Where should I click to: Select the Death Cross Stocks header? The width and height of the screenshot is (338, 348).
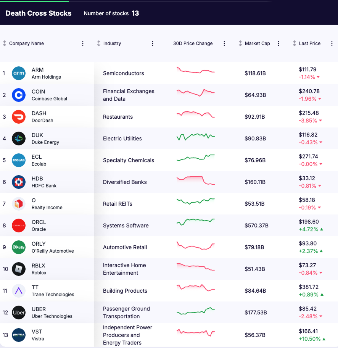tap(38, 13)
